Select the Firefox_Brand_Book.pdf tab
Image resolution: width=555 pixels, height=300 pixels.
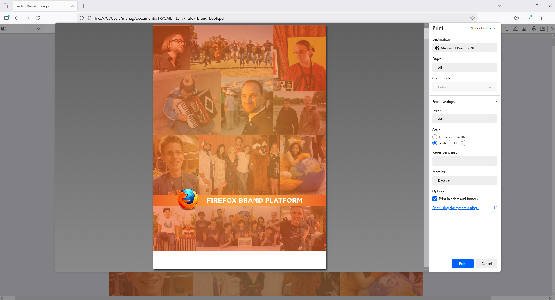click(x=41, y=6)
